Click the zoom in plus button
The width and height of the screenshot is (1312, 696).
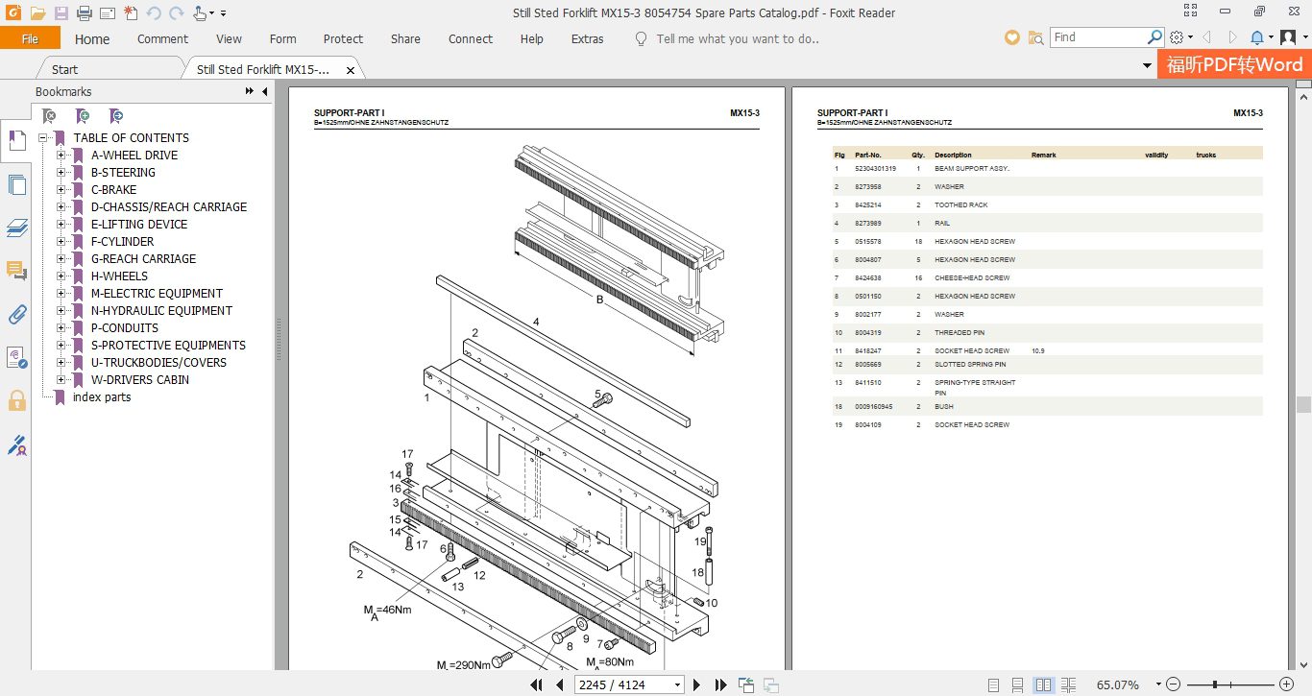[x=1287, y=684]
